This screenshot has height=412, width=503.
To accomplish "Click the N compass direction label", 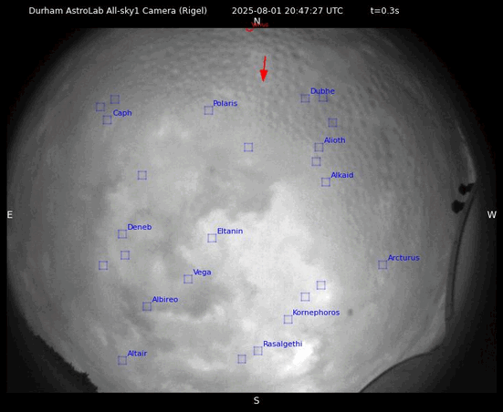I will coord(257,22).
